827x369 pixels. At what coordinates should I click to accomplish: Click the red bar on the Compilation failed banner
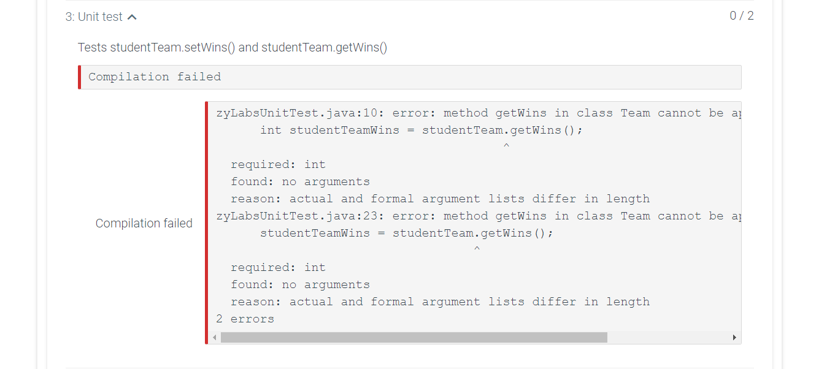(80, 77)
